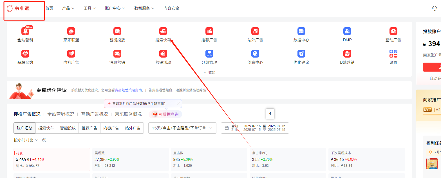Open the 设置 icon
The height and width of the screenshot is (178, 441).
point(393,54)
